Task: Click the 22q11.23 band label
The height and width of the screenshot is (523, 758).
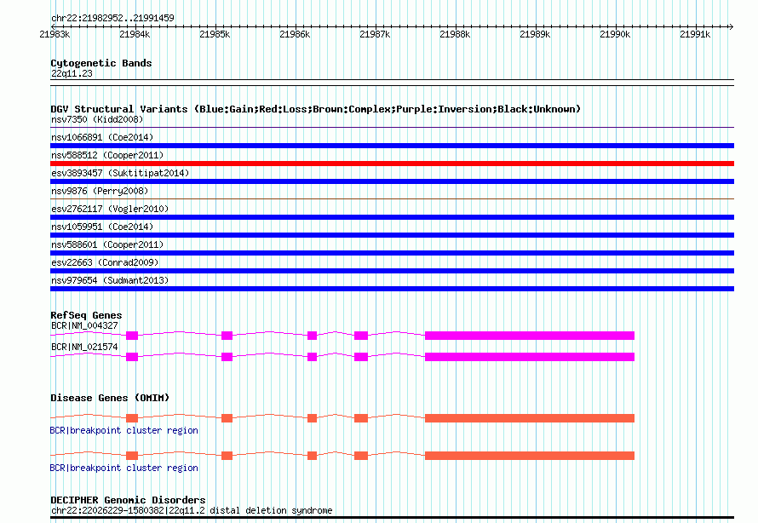Action: [72, 73]
